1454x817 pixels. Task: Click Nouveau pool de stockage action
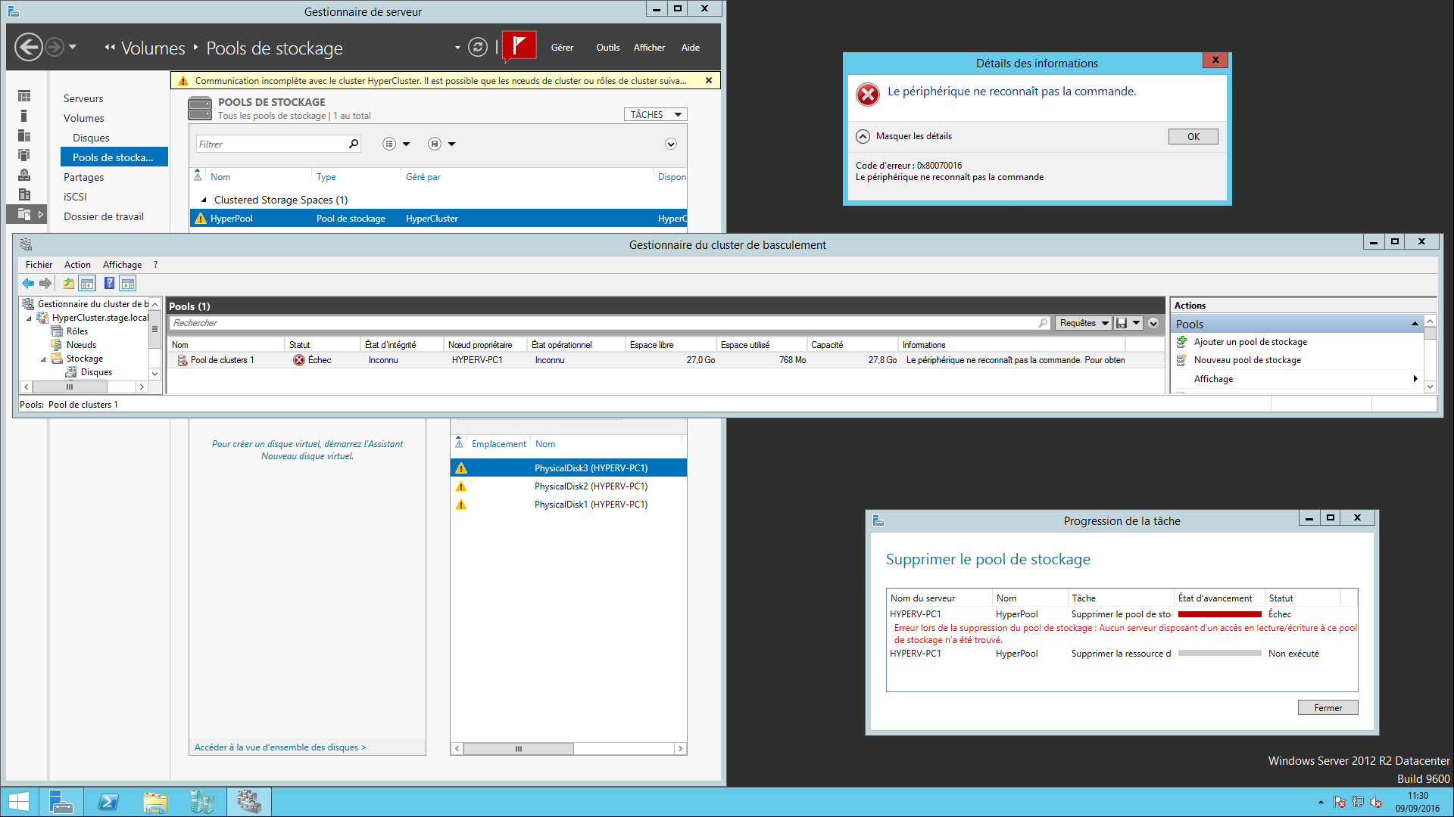1247,360
